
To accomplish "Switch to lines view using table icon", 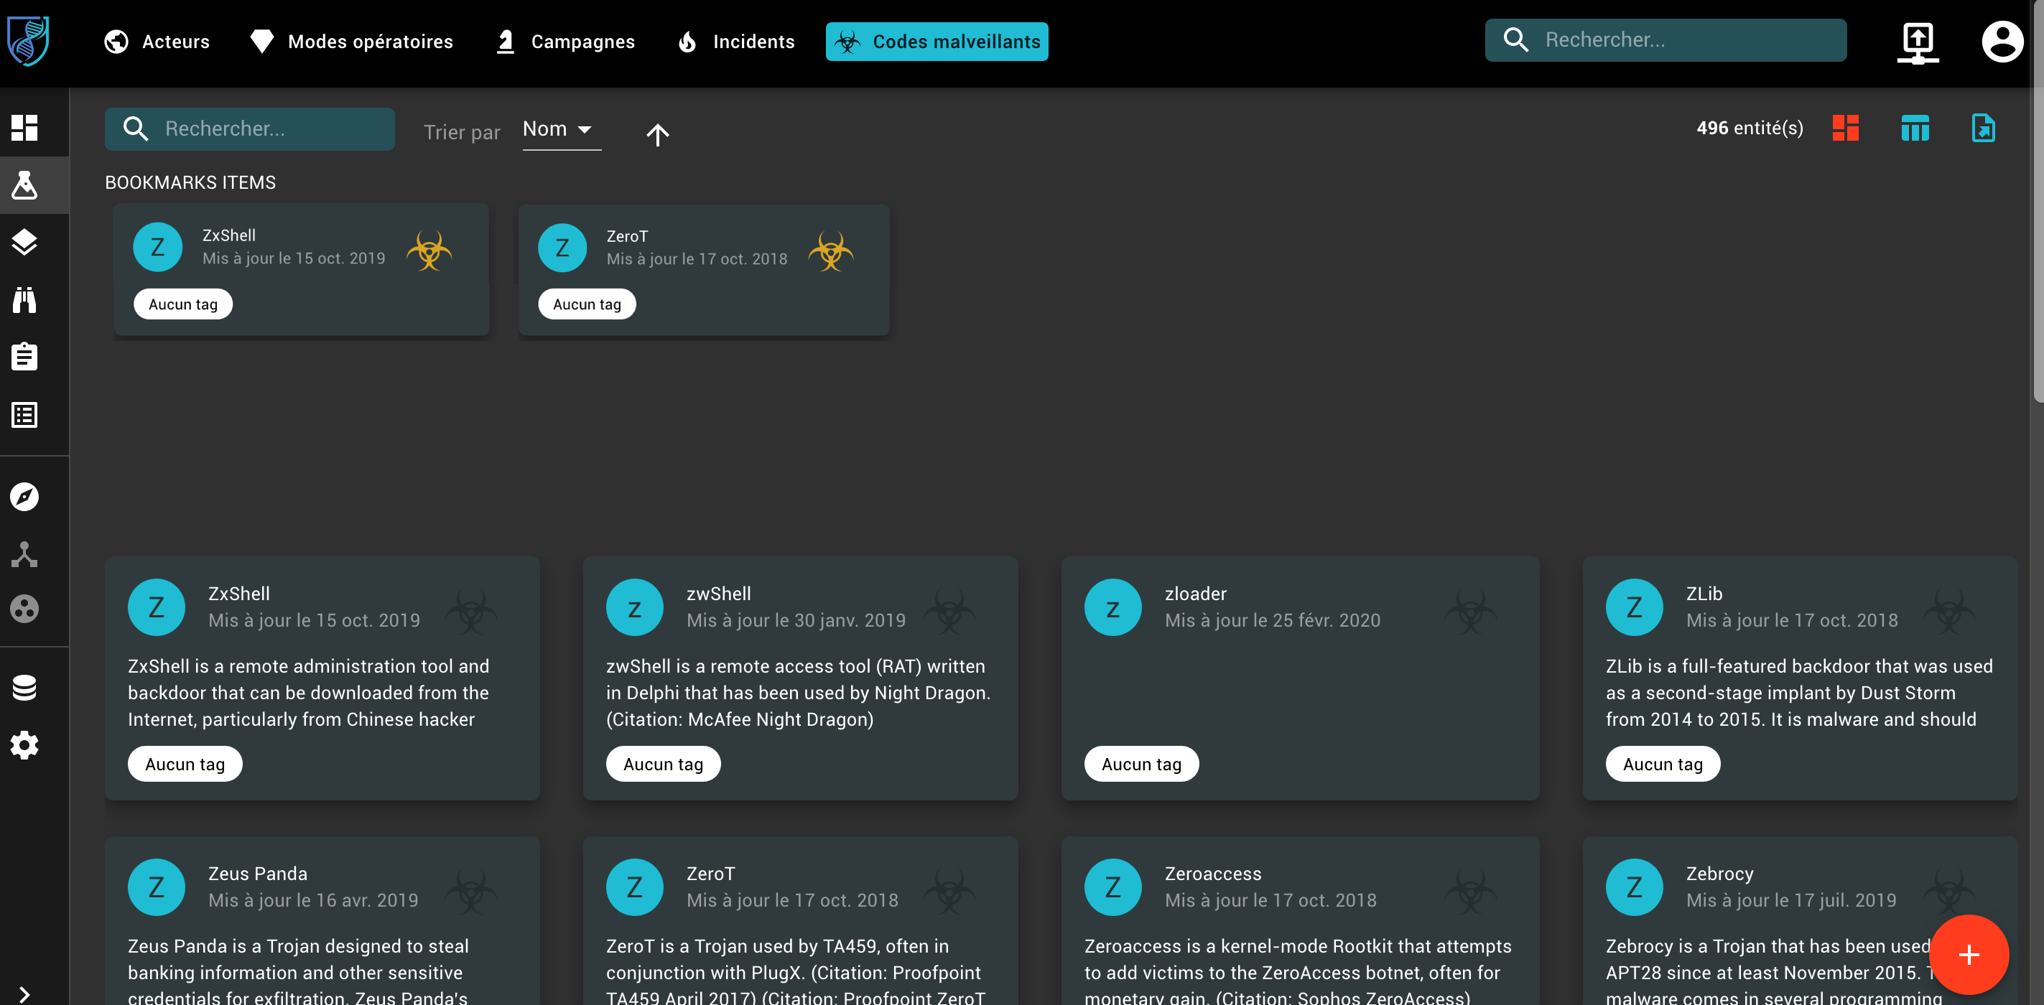I will [1915, 128].
